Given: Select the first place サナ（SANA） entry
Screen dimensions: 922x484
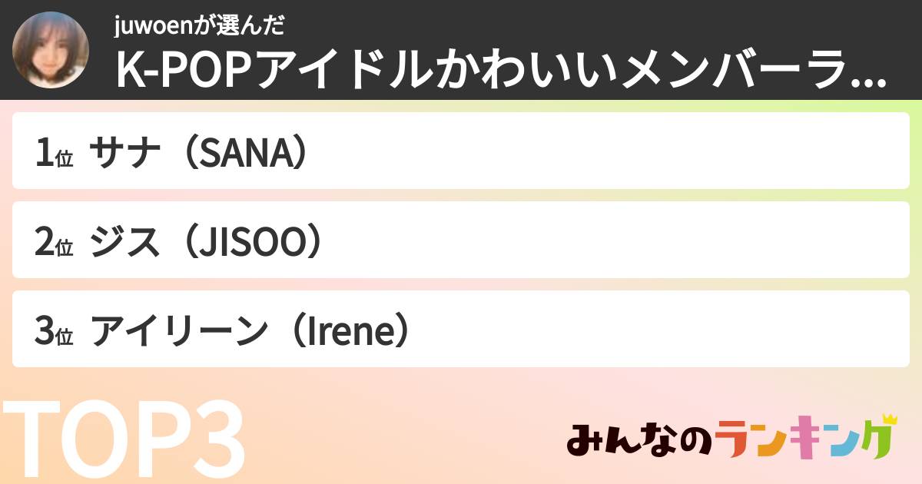Looking at the screenshot, I should point(461,151).
